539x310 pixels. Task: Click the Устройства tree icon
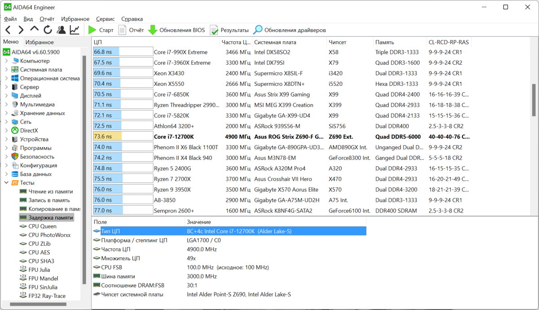[15, 139]
